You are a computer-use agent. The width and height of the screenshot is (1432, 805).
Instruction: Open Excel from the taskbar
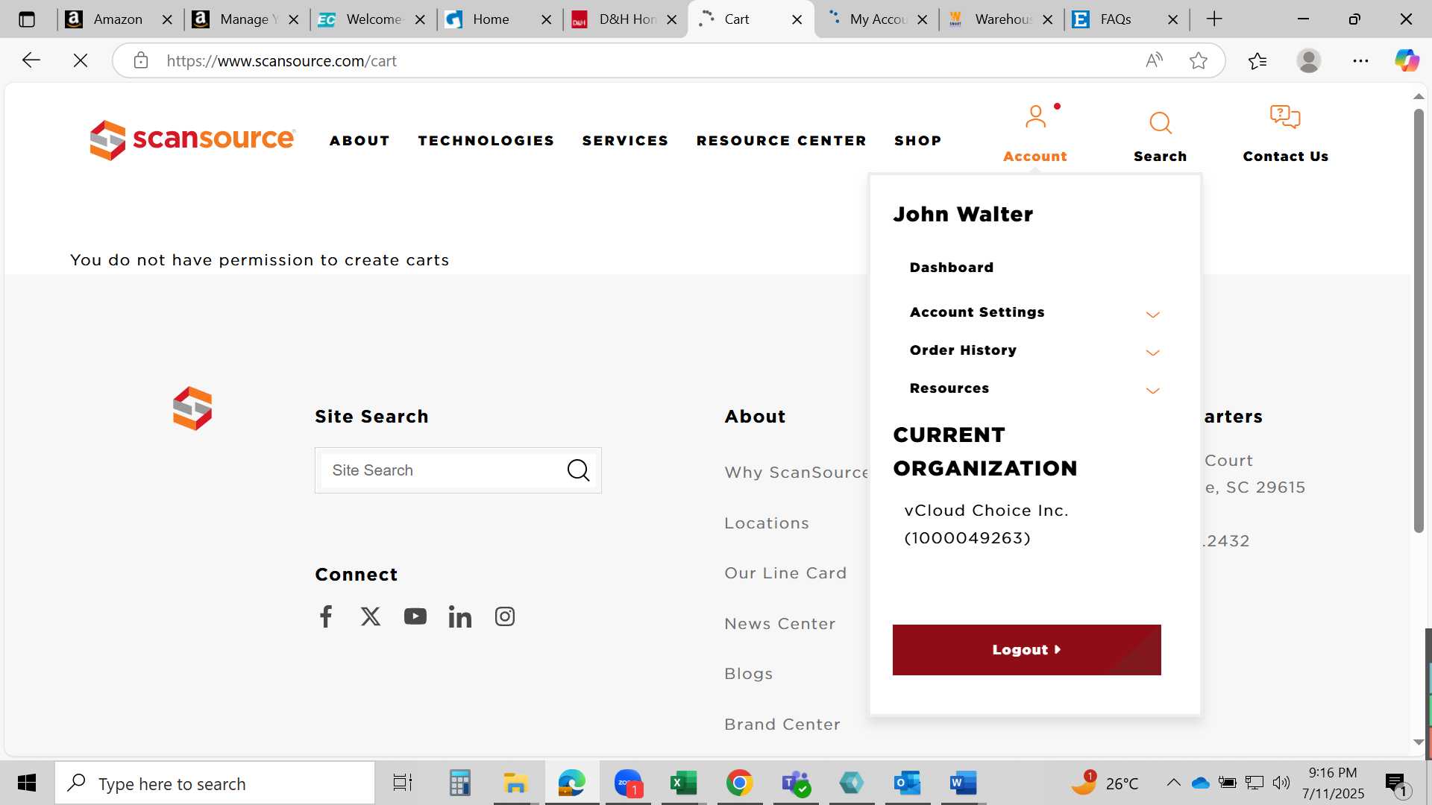pyautogui.click(x=683, y=783)
